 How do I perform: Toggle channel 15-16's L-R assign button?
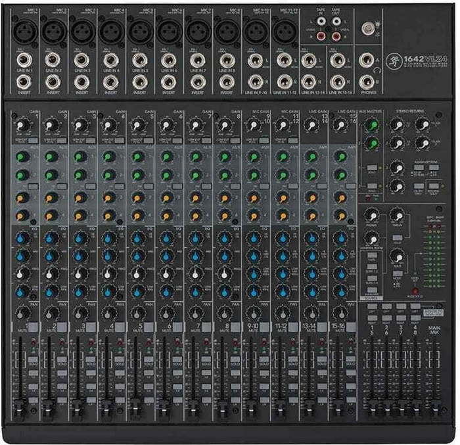click(x=350, y=400)
